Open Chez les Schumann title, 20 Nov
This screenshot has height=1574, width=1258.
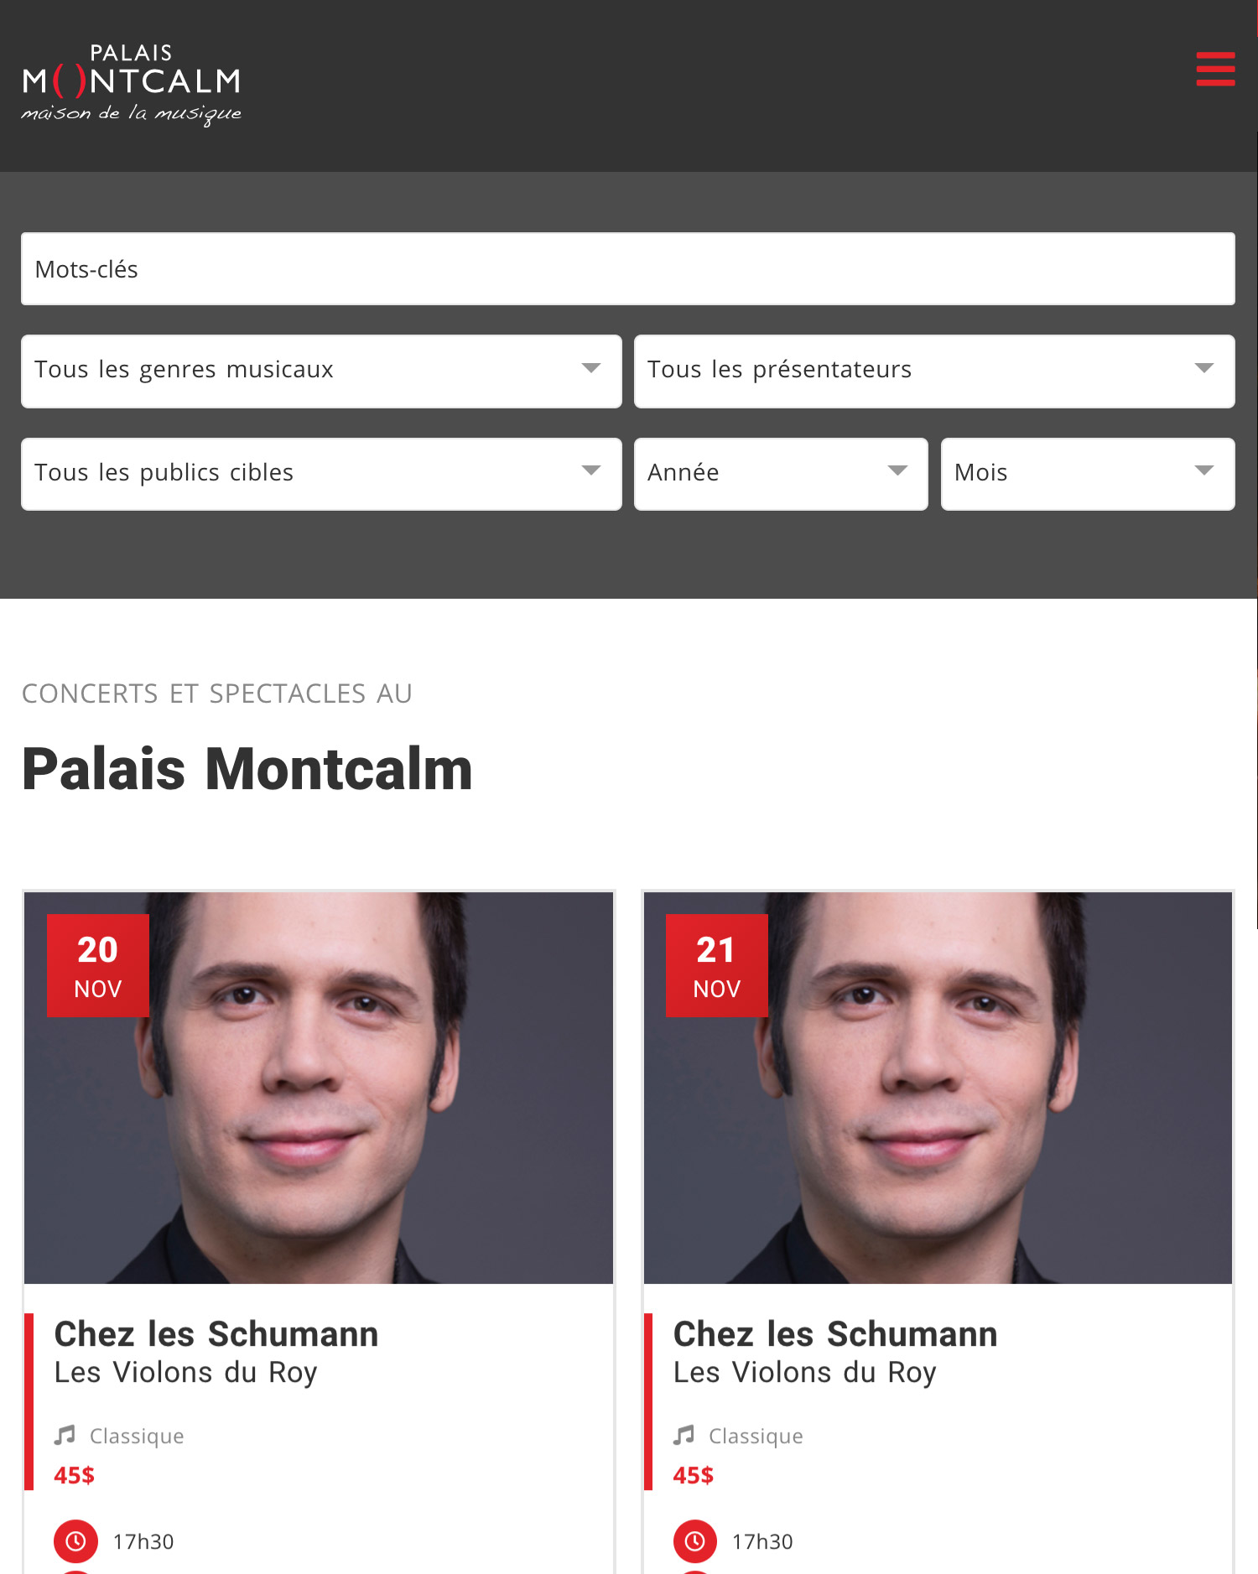point(216,1334)
